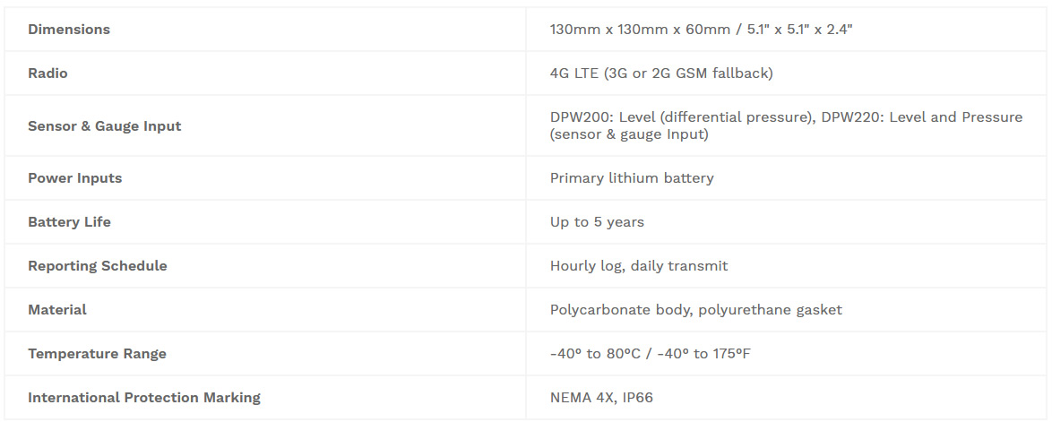Select the Primary lithium battery value
Image resolution: width=1052 pixels, height=422 pixels.
click(632, 177)
